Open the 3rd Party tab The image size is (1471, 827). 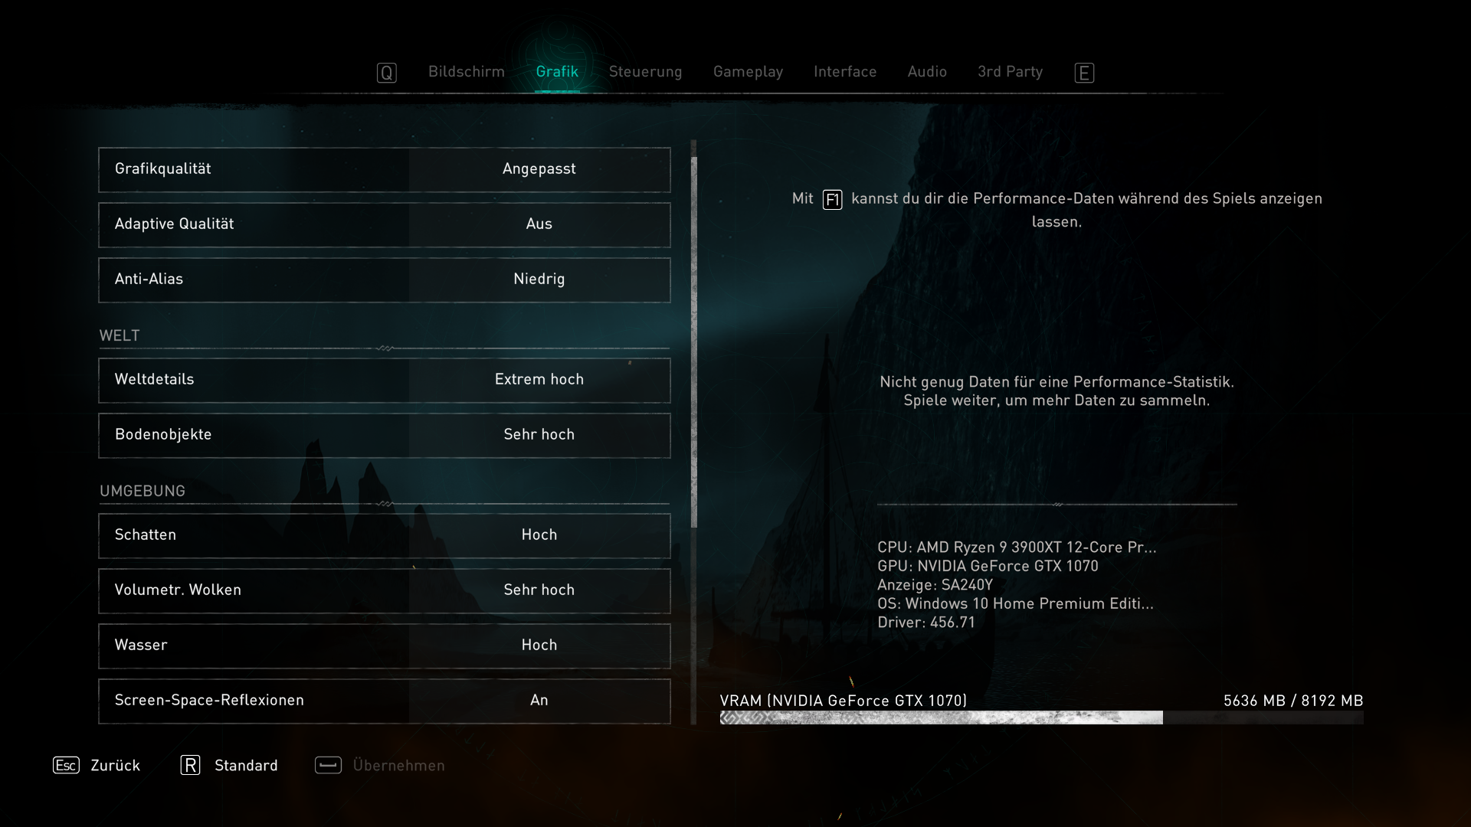(x=1010, y=72)
